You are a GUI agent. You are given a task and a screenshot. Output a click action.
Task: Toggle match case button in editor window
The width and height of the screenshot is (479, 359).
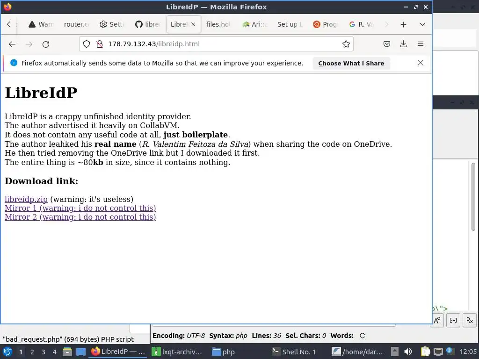(437, 320)
